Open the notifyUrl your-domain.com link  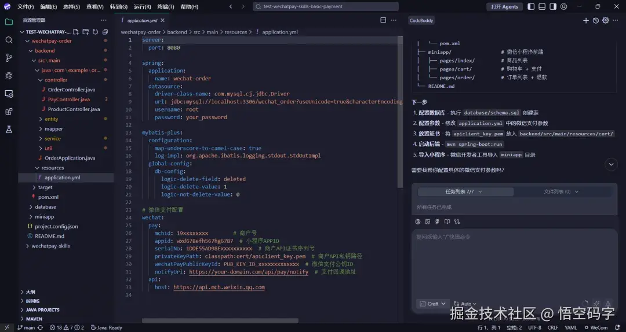pos(249,272)
